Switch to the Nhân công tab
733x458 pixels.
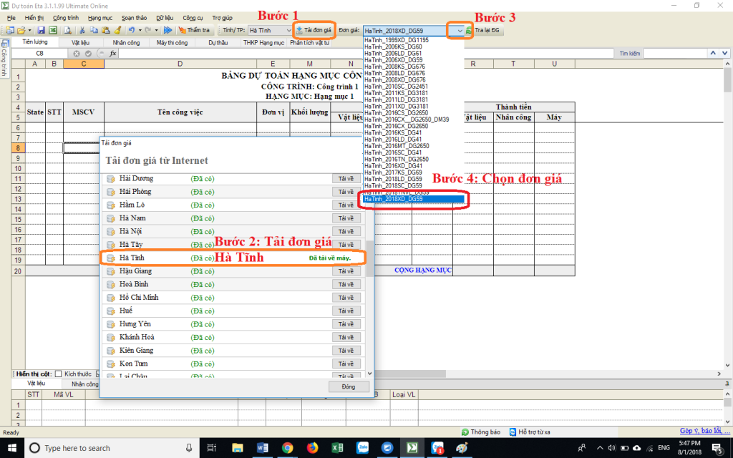[126, 43]
